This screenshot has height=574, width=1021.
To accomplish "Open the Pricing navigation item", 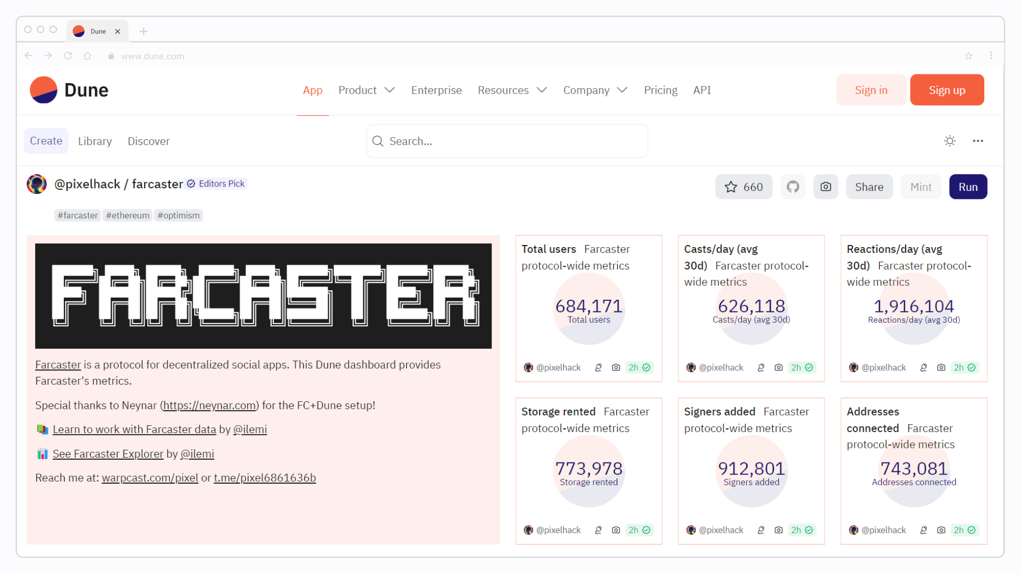I will tap(660, 90).
